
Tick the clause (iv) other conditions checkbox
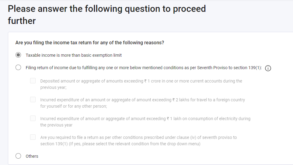(x=33, y=137)
